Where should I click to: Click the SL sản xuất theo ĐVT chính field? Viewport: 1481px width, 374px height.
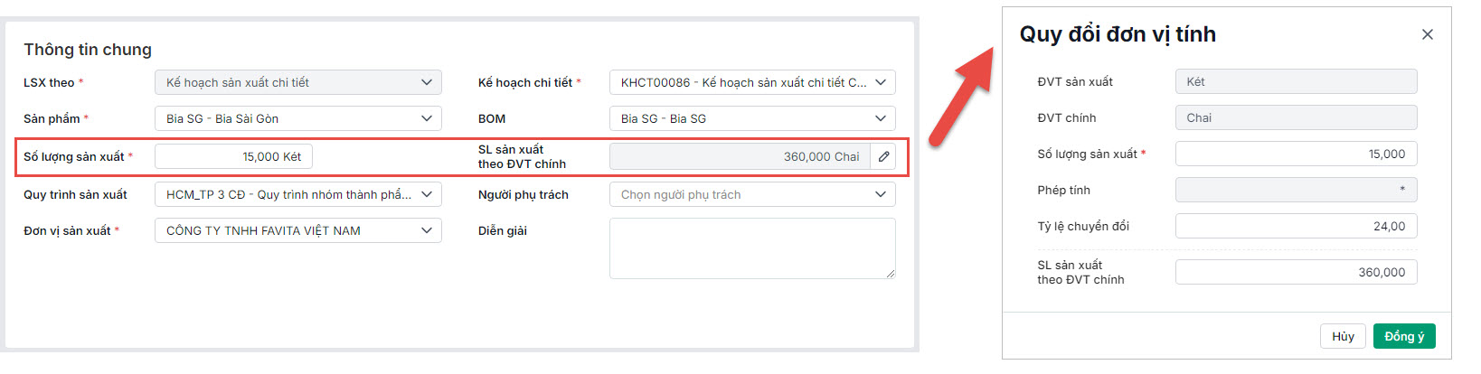pos(739,156)
